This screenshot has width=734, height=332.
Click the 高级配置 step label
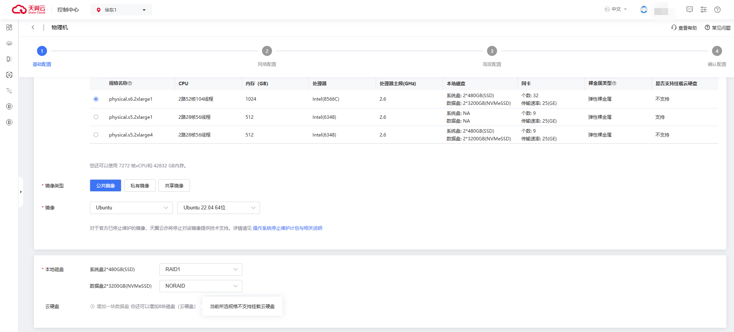click(492, 64)
